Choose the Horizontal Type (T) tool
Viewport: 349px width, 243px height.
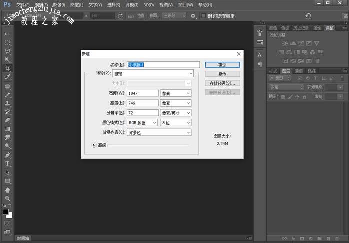tap(7, 163)
